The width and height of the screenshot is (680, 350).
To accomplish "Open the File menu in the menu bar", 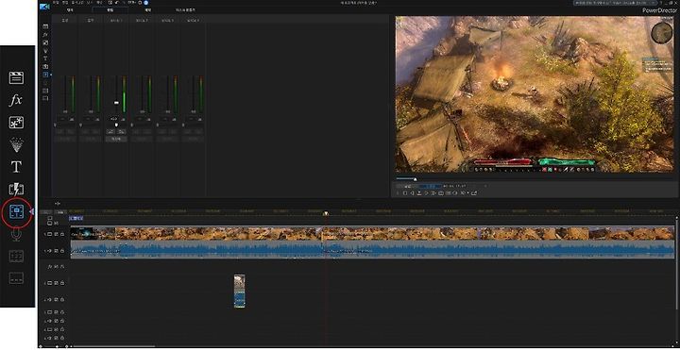I will coord(56,3).
